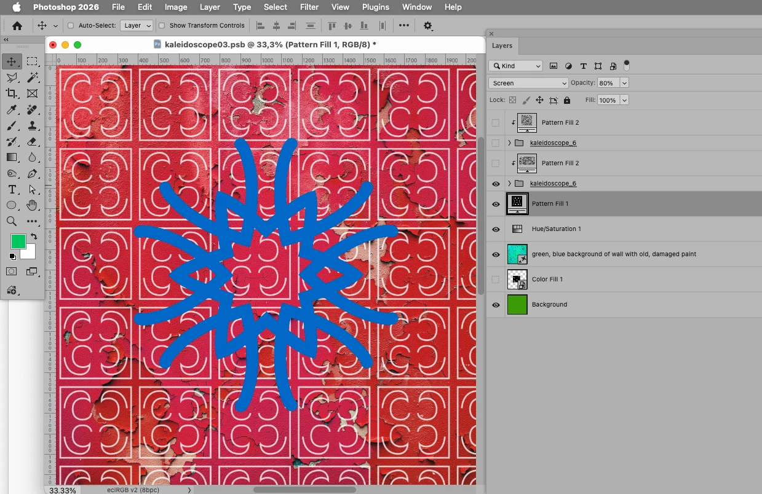Open the Apple menu
762x494 pixels.
[17, 7]
